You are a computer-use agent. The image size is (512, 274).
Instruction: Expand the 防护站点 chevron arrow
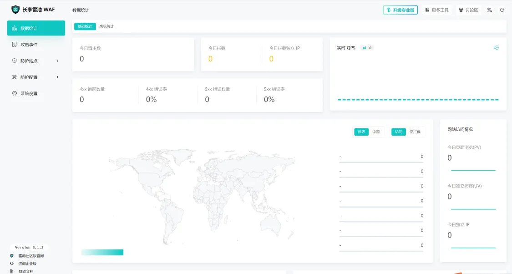pyautogui.click(x=57, y=61)
